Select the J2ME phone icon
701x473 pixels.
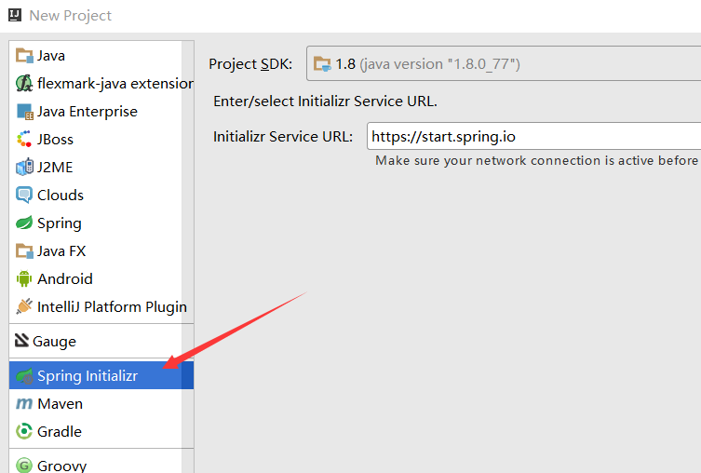pos(24,168)
